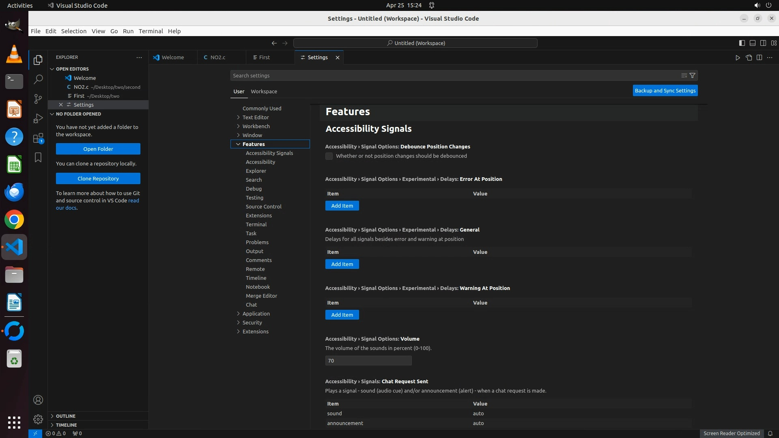Click the Manage gear icon

pyautogui.click(x=38, y=419)
